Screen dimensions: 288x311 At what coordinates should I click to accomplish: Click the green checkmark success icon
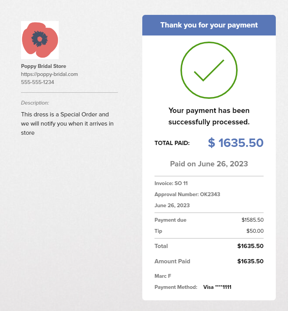(x=209, y=70)
